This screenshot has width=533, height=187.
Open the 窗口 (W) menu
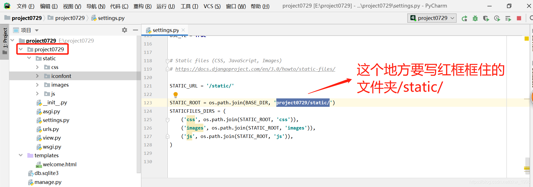236,6
